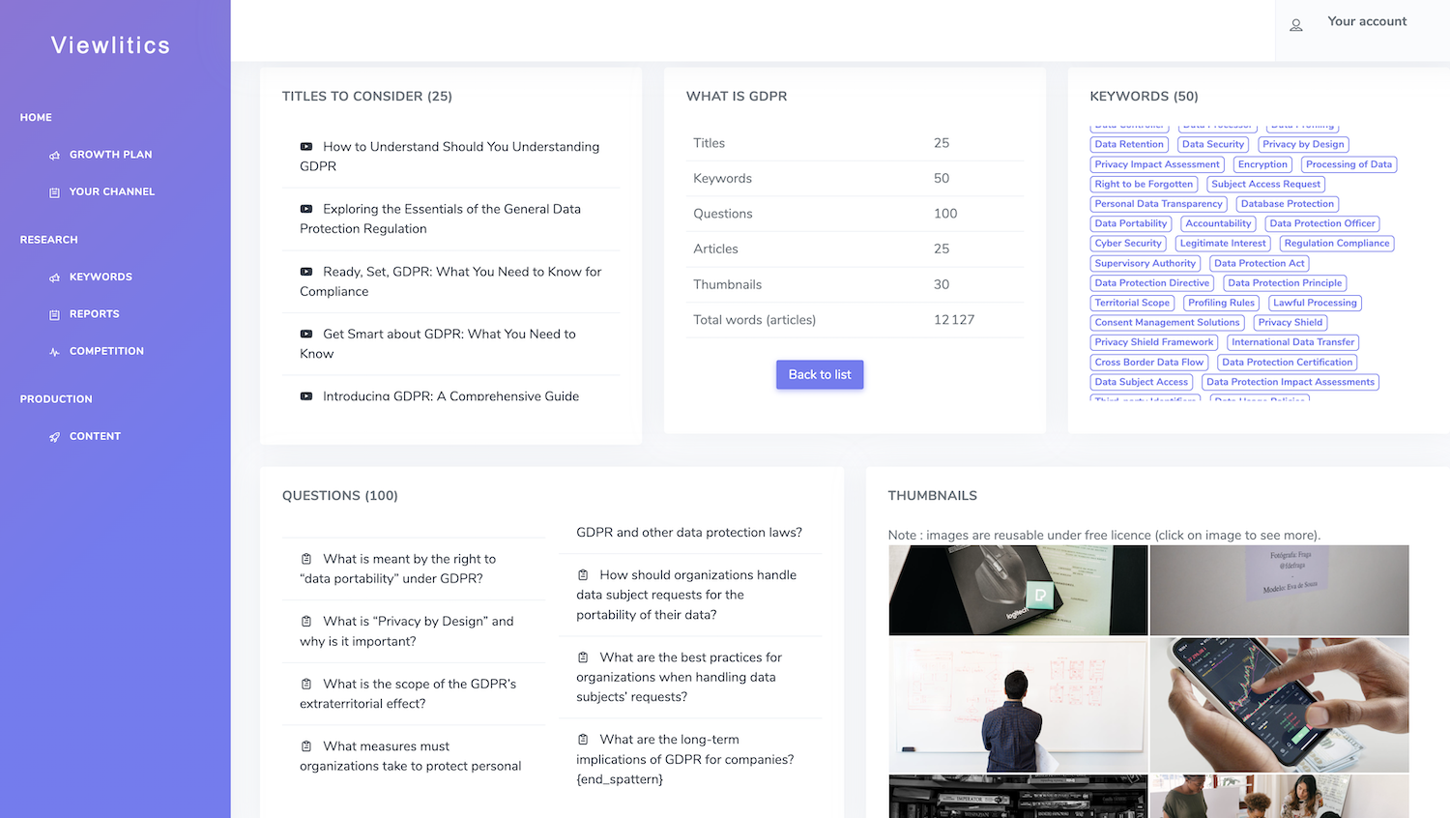Click video icon beside 'Exploring the Essentials' title
This screenshot has height=818, width=1450.
click(306, 209)
